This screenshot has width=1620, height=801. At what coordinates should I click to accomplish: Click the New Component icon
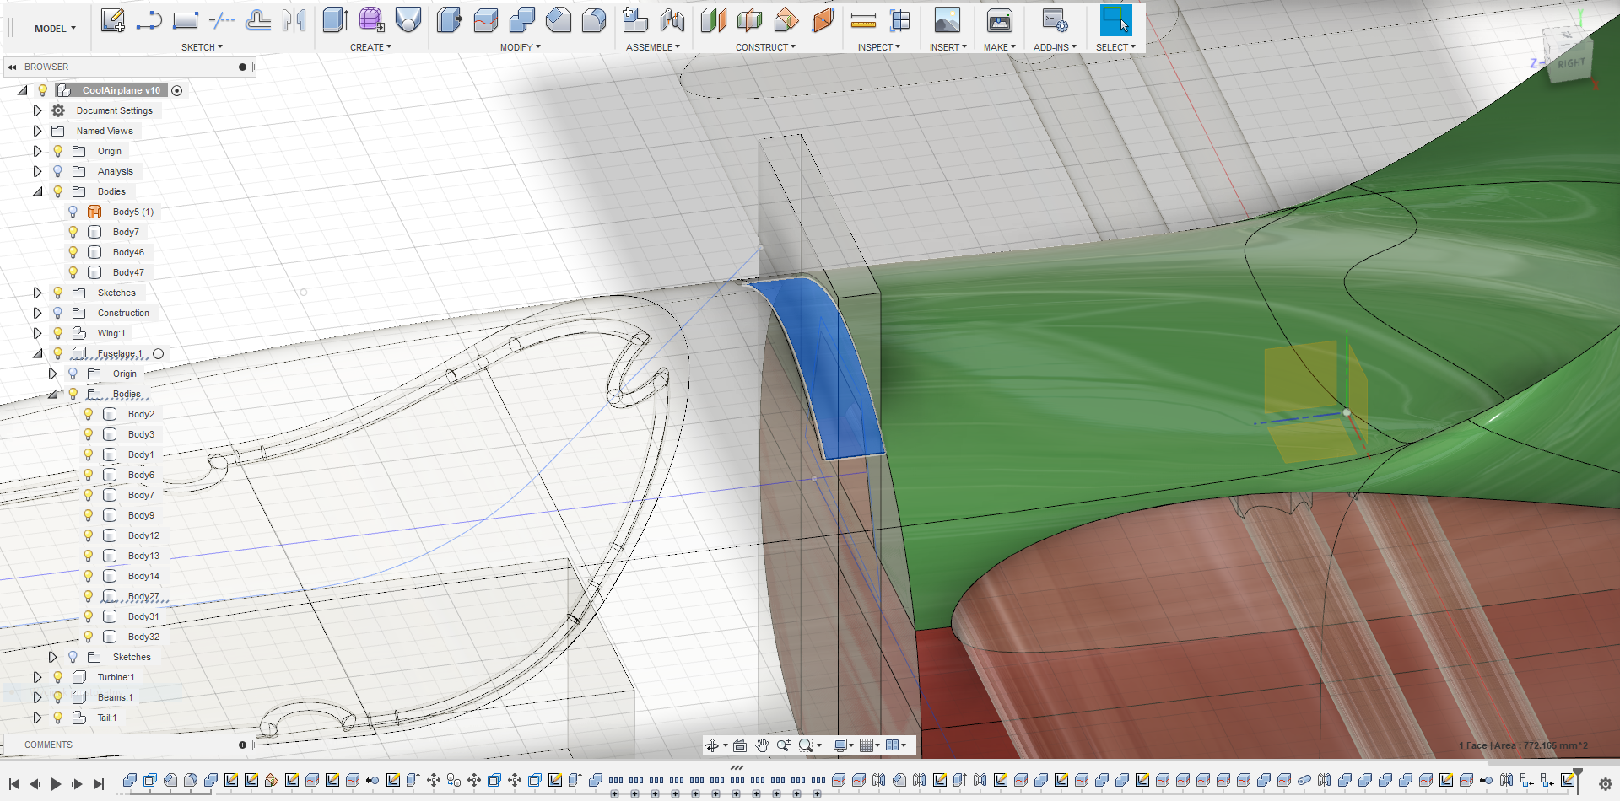[x=635, y=20]
